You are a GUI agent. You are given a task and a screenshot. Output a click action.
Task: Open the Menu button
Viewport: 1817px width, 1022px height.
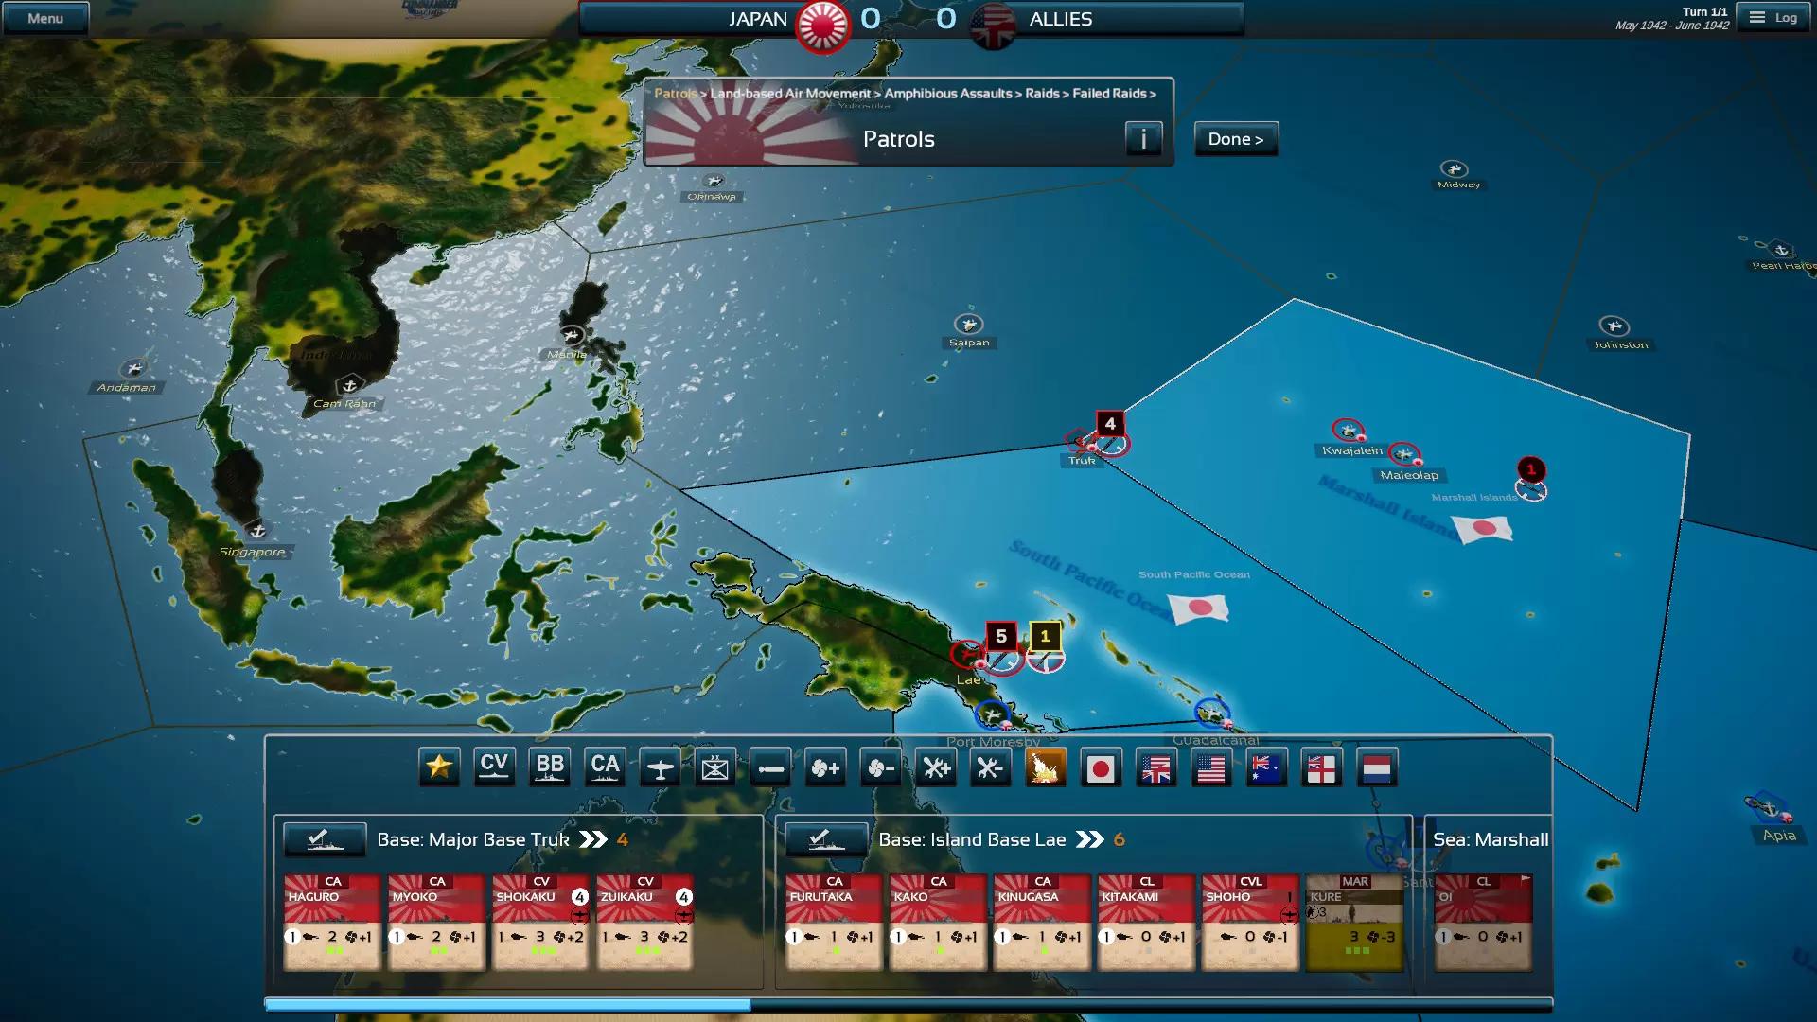click(45, 18)
